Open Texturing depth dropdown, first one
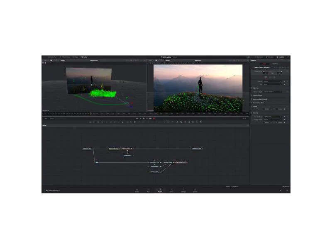This screenshot has height=249, width=332. 273,117
